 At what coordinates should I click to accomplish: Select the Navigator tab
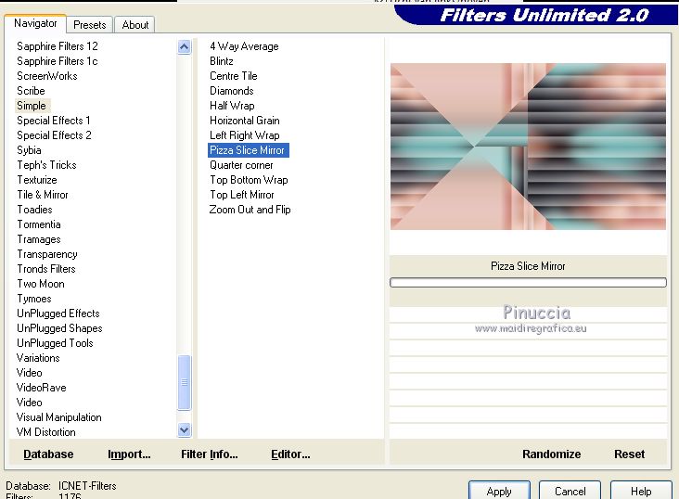coord(35,23)
